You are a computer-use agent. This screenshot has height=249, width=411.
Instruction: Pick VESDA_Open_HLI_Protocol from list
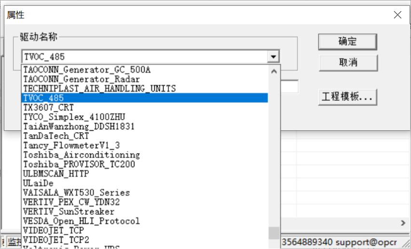point(145,221)
